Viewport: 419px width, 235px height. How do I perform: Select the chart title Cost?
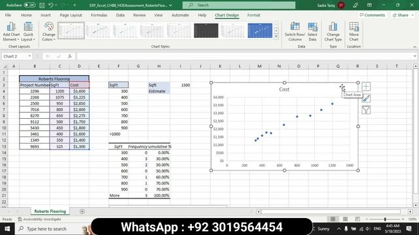[284, 89]
